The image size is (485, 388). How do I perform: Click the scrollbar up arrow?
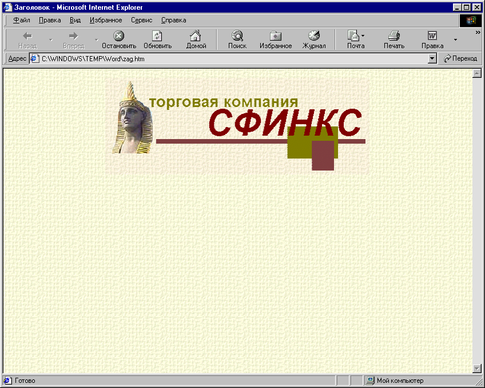click(x=476, y=73)
